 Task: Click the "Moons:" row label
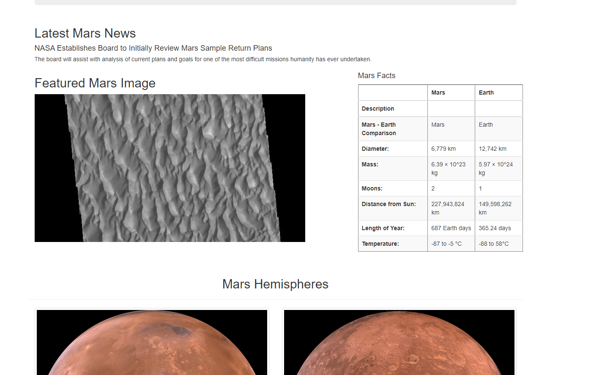372,188
